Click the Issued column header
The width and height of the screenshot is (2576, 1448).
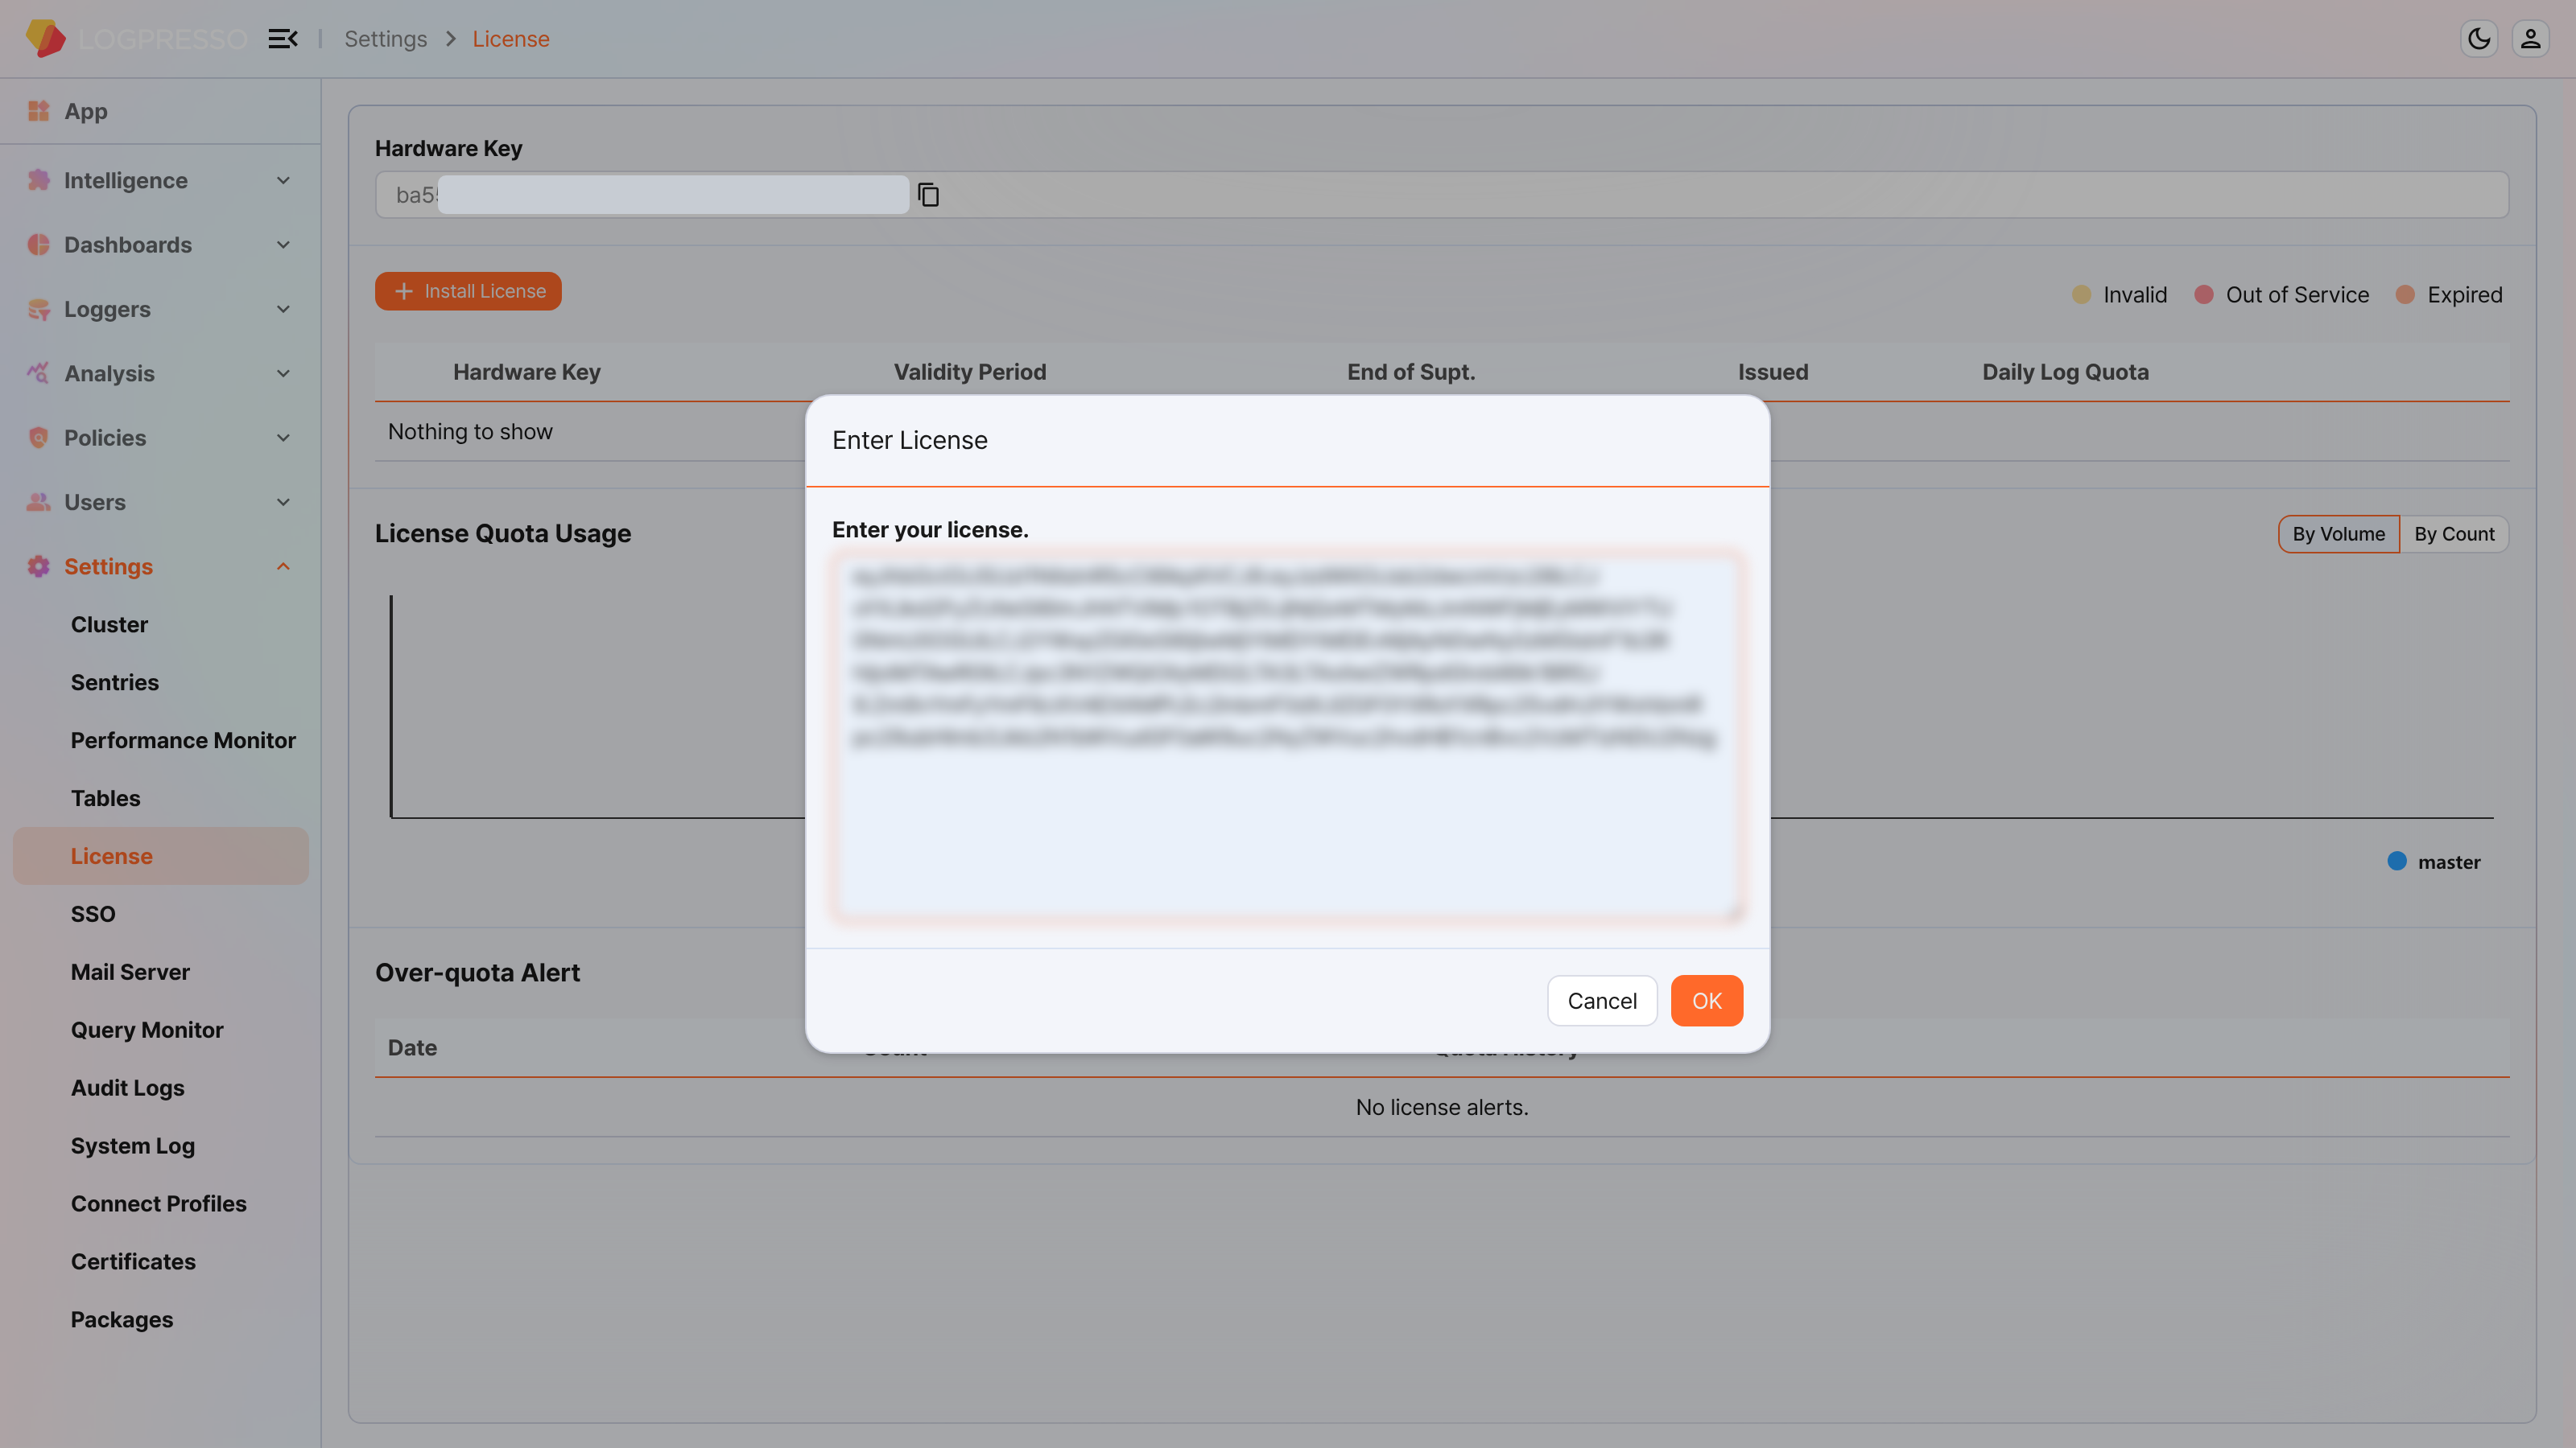1773,372
